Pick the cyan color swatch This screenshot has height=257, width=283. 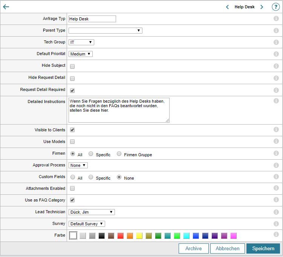click(187, 235)
